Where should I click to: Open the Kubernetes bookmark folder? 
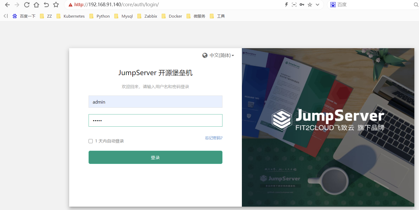(70, 16)
